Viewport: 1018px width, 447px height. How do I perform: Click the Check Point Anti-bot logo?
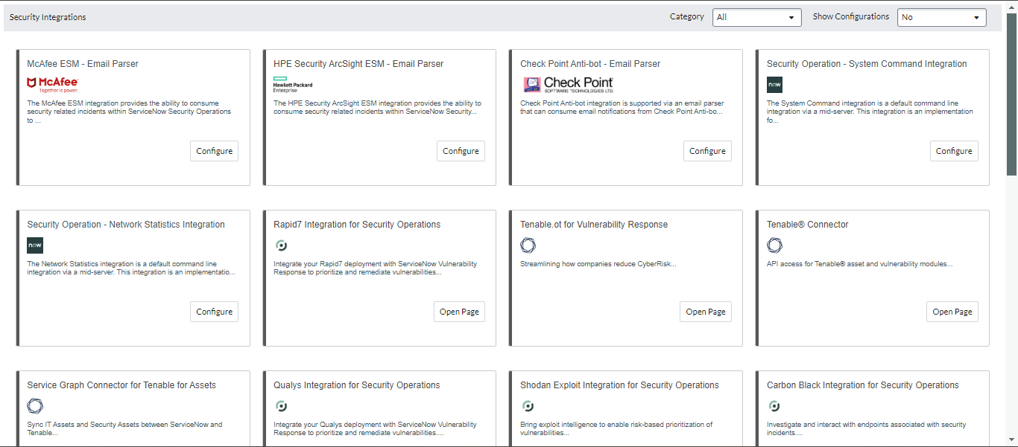[x=569, y=83]
